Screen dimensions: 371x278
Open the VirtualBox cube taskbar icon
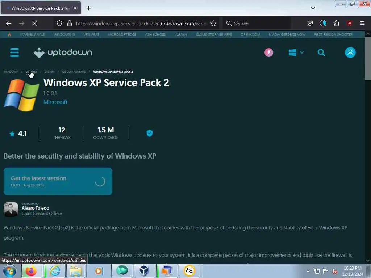pyautogui.click(x=144, y=271)
